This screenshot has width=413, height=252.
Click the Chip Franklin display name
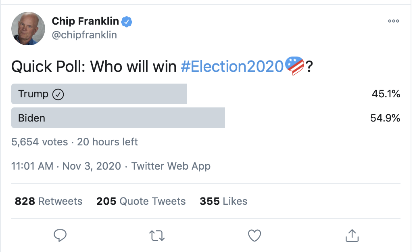pyautogui.click(x=86, y=21)
